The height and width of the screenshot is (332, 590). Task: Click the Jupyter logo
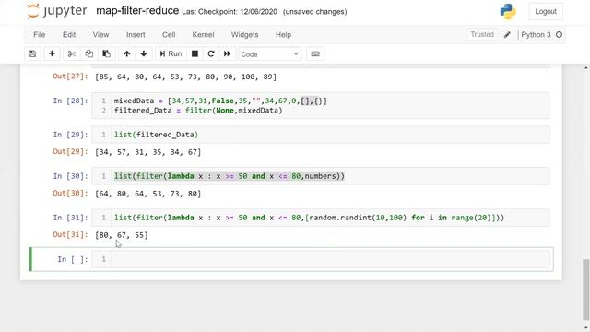[x=57, y=11]
